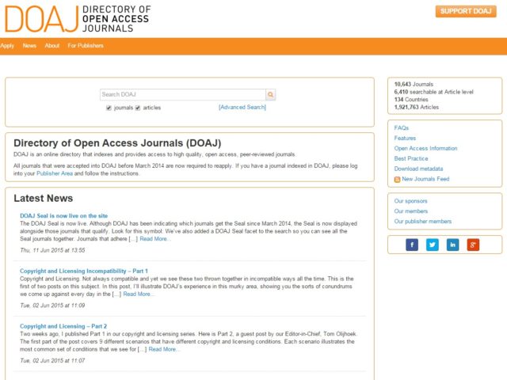
Task: Click Read More under the Part 1 news
Action: point(139,294)
